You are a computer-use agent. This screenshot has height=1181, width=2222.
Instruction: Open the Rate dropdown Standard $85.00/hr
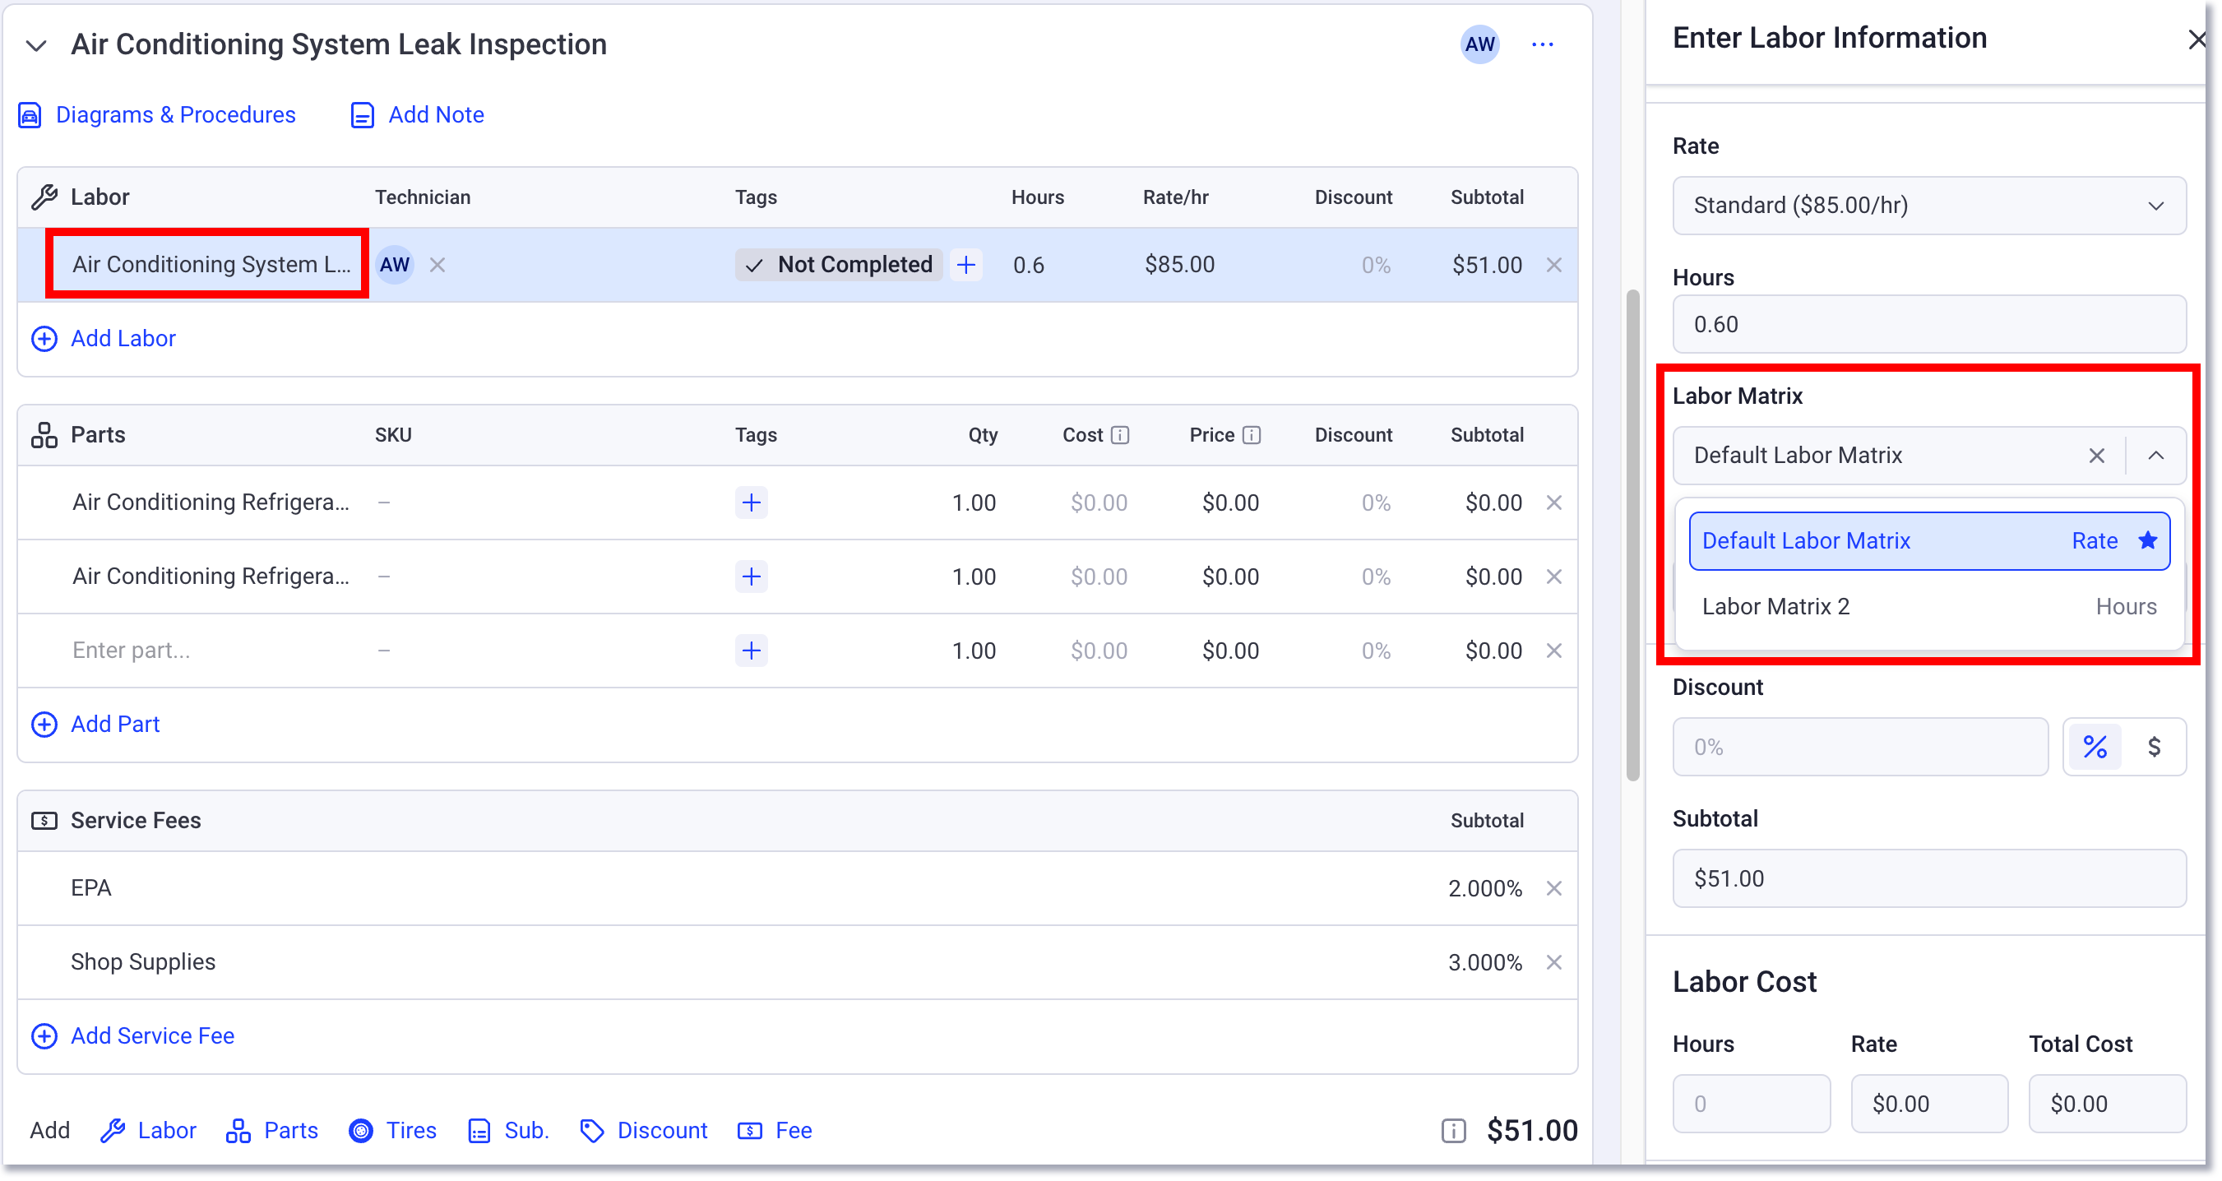1928,206
